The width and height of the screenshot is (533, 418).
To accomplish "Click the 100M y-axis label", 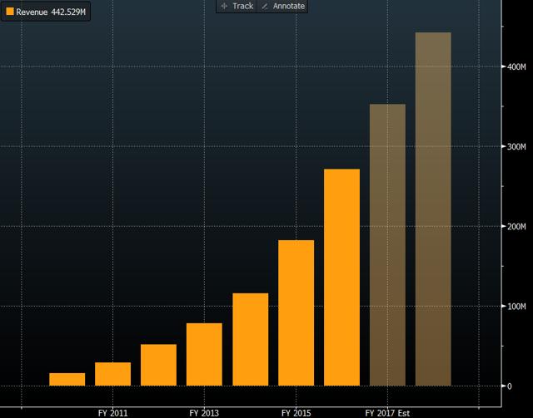I will tap(516, 307).
